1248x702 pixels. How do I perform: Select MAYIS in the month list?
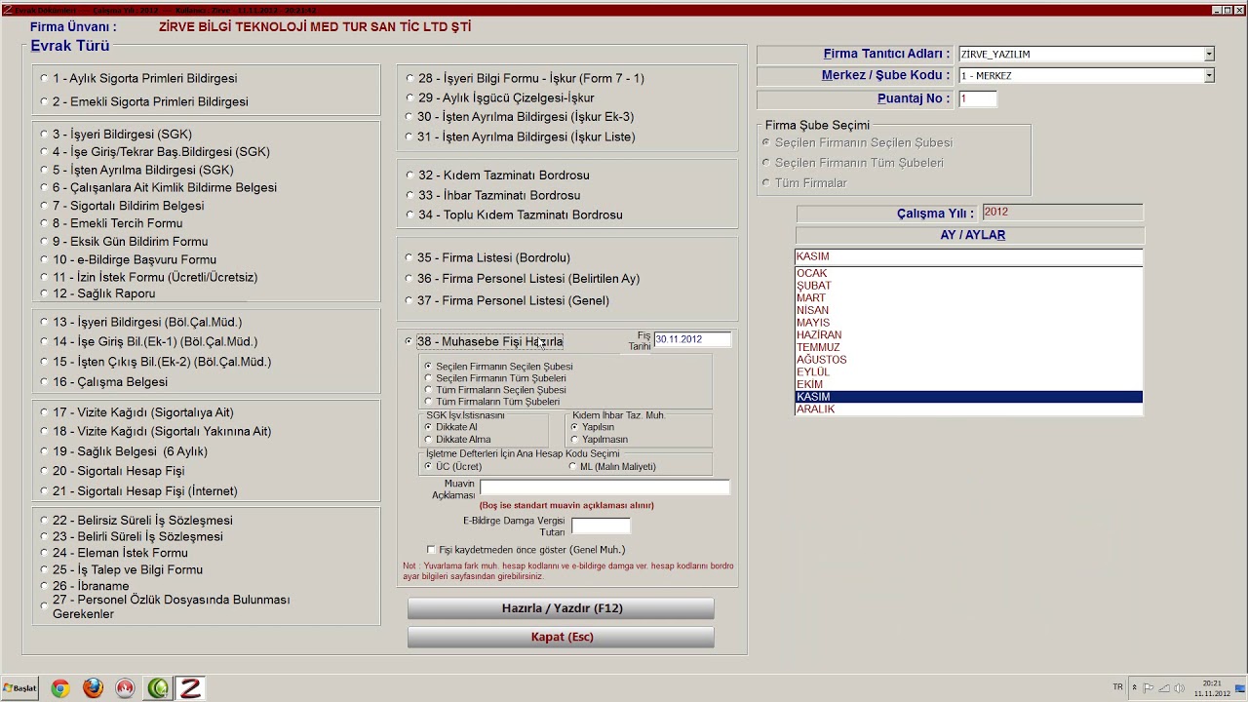click(x=968, y=323)
